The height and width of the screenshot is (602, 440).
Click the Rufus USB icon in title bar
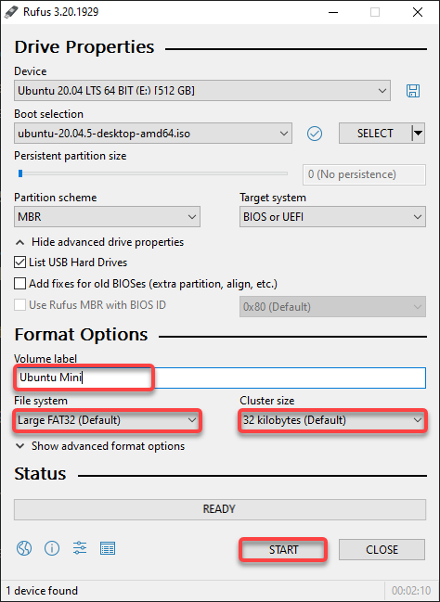pyautogui.click(x=11, y=12)
